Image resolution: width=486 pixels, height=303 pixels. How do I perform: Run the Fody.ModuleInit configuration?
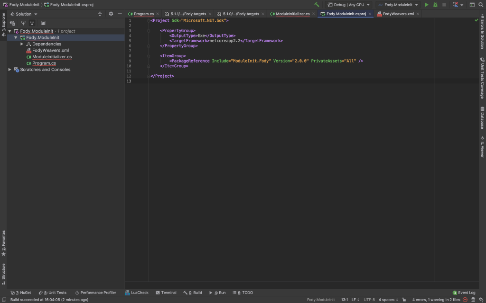point(427,5)
